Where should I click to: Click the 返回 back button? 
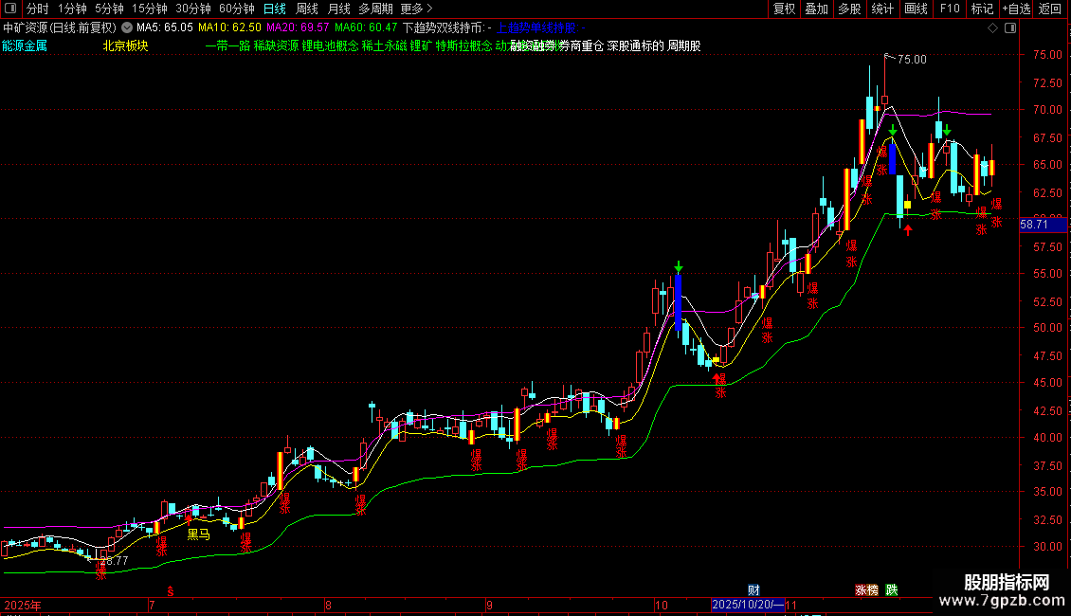(x=1050, y=9)
